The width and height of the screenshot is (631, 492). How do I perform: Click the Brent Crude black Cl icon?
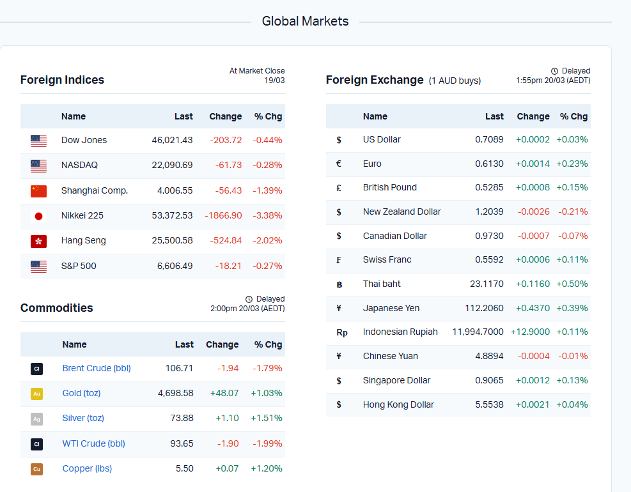click(36, 369)
